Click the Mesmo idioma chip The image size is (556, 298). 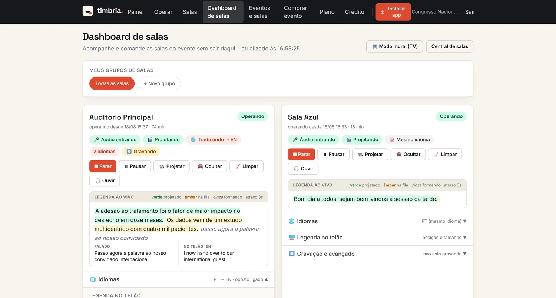pyautogui.click(x=409, y=140)
